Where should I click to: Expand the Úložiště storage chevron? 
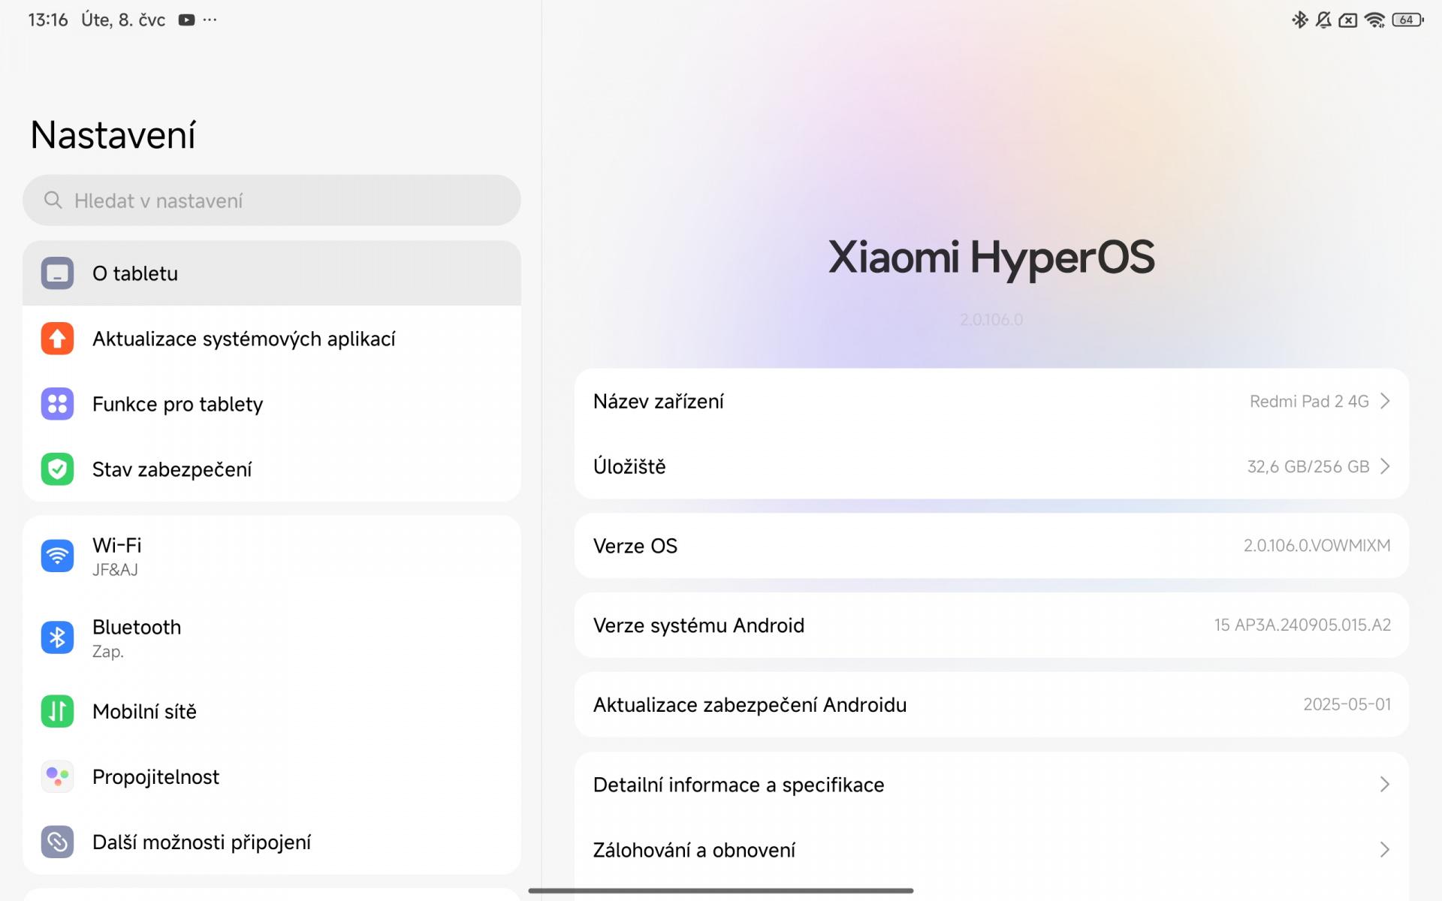click(x=1385, y=466)
